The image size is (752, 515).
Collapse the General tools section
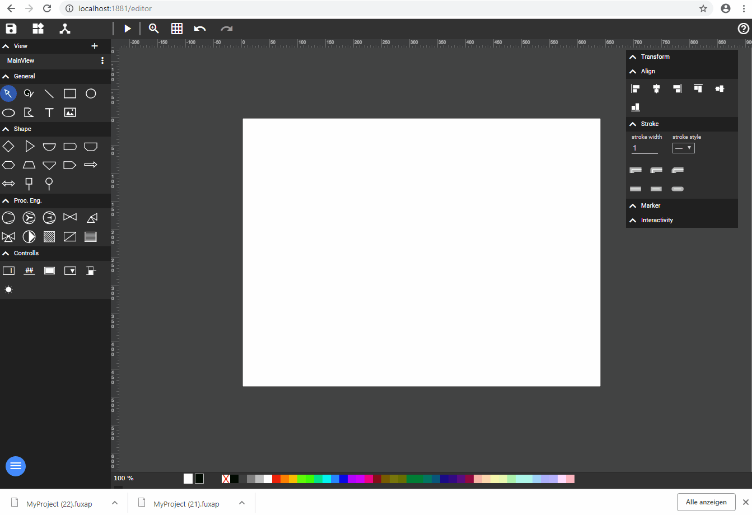[x=6, y=76]
